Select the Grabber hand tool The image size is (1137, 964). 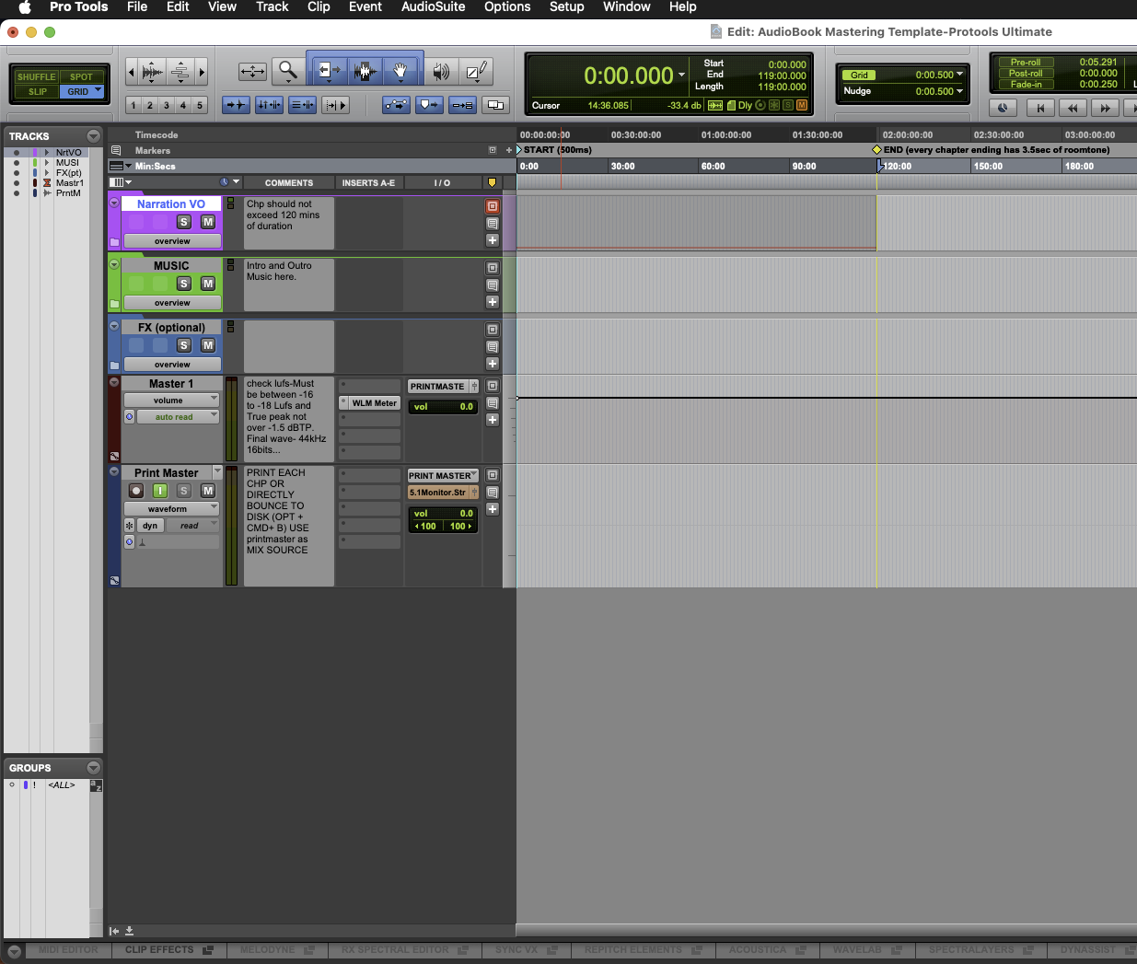pyautogui.click(x=400, y=71)
